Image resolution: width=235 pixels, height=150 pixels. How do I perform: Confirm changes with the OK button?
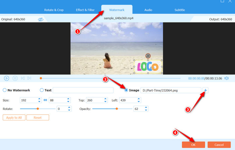(x=193, y=144)
